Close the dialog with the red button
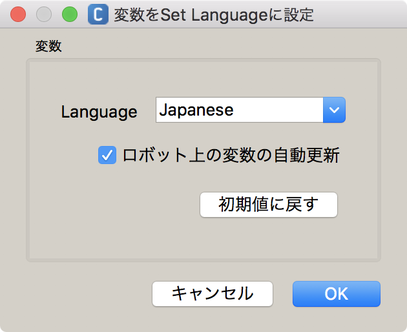The width and height of the screenshot is (407, 332). click(18, 14)
